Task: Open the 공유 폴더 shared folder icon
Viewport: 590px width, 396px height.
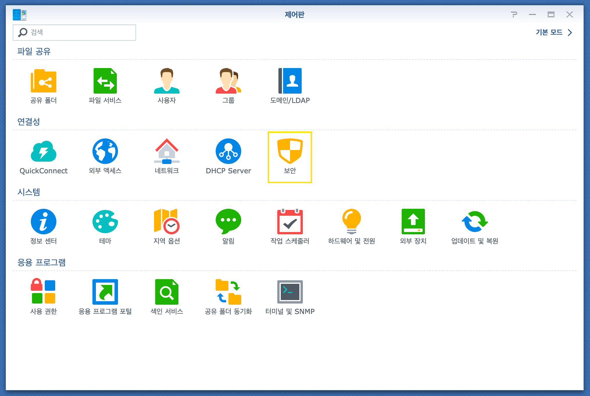Action: point(44,81)
